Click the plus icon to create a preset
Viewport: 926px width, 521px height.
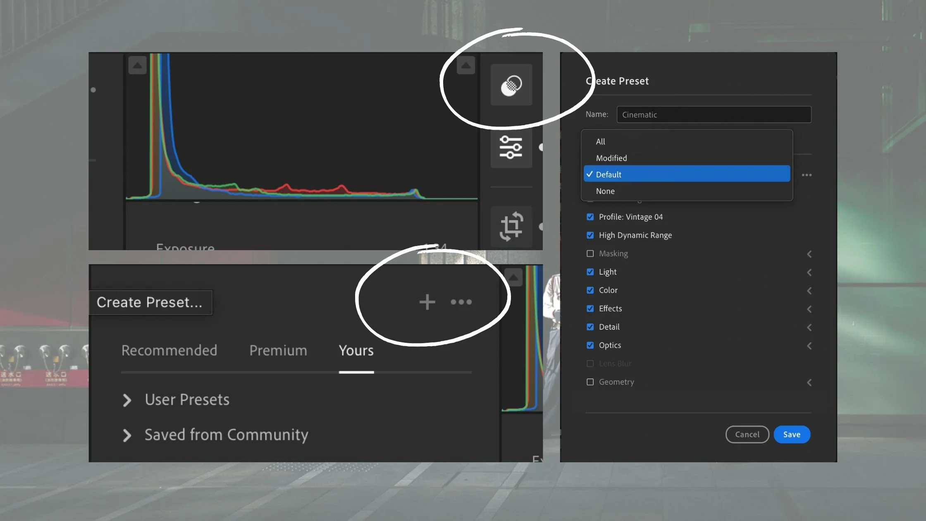coord(427,302)
